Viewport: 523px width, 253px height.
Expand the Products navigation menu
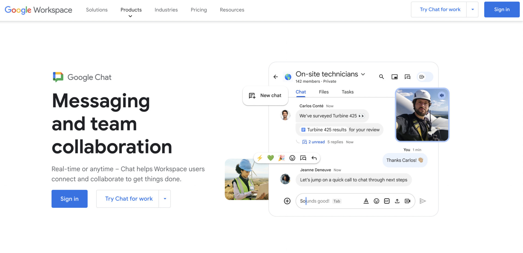point(131,10)
